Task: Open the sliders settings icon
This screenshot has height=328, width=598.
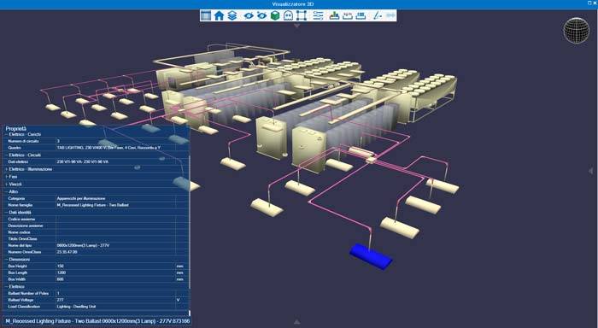Action: (x=318, y=15)
